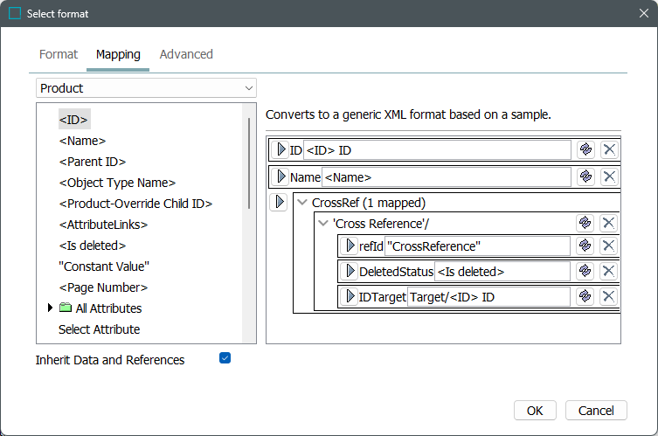Screen dimensions: 658x436
Task: Click the Cancel button
Action: [x=596, y=411]
